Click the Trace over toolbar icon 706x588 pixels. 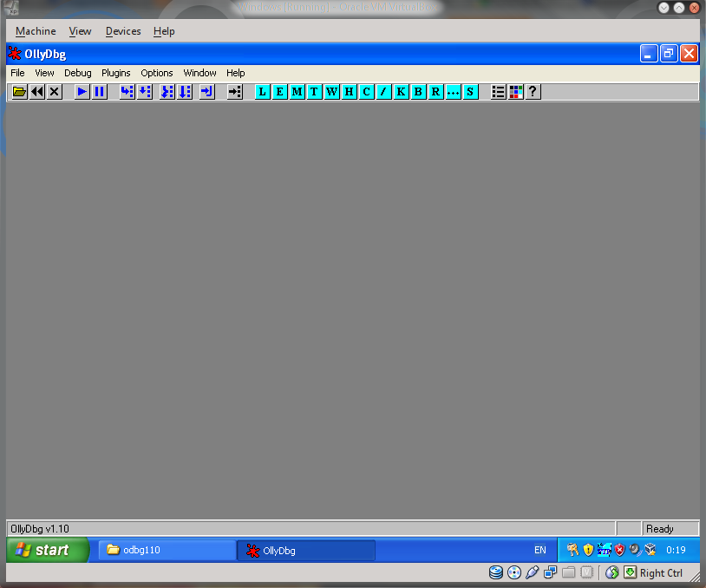pyautogui.click(x=185, y=92)
